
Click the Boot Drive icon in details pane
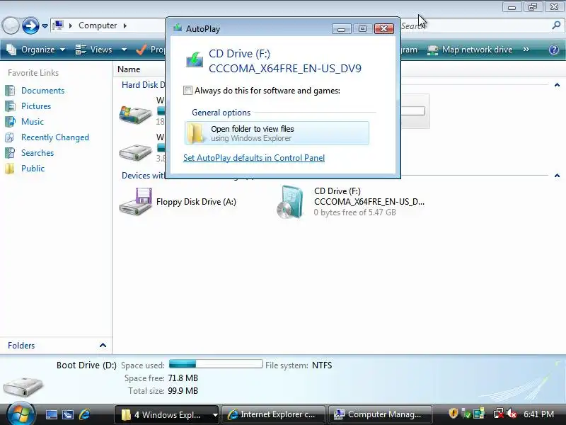click(23, 386)
